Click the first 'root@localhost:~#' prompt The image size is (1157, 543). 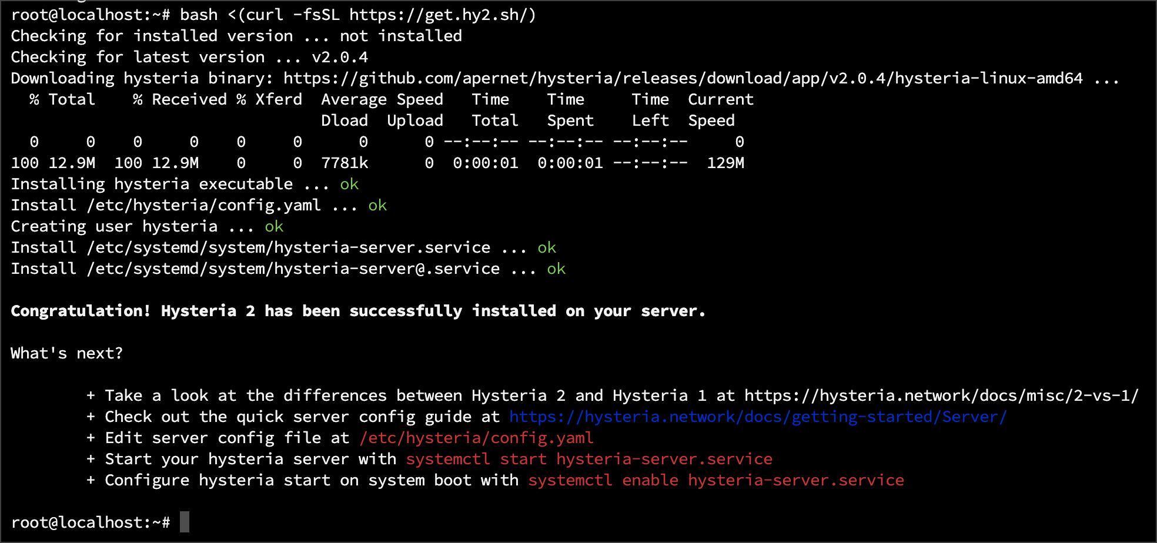pos(91,15)
